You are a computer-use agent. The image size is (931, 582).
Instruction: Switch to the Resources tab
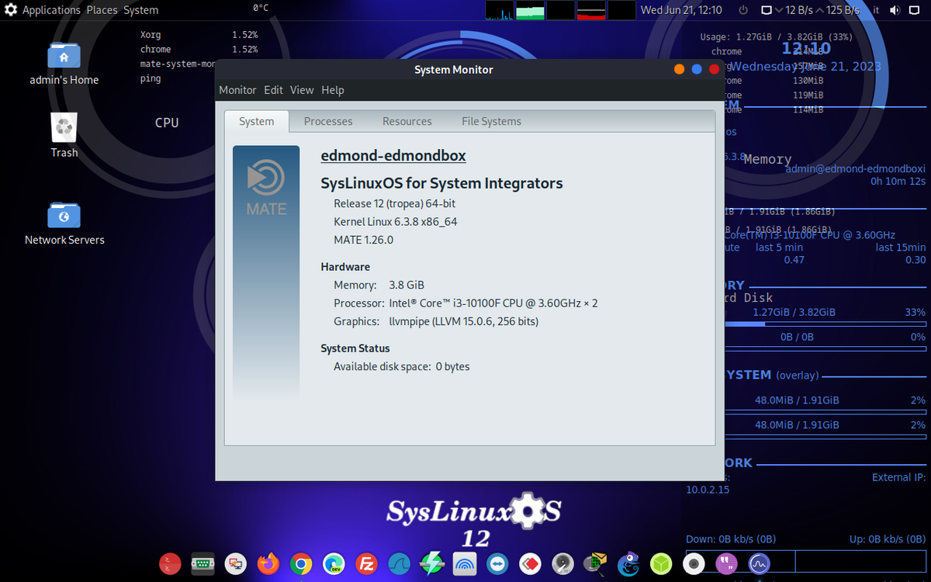407,121
